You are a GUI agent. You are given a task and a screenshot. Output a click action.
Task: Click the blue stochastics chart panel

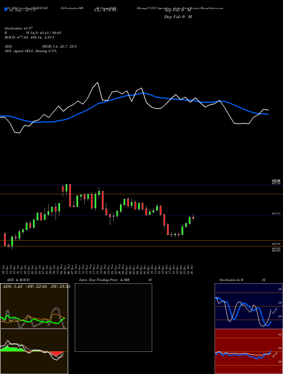click(x=248, y=306)
